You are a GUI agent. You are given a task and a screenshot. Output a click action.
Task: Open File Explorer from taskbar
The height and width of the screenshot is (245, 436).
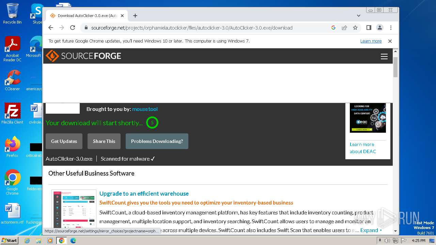tap(38, 241)
